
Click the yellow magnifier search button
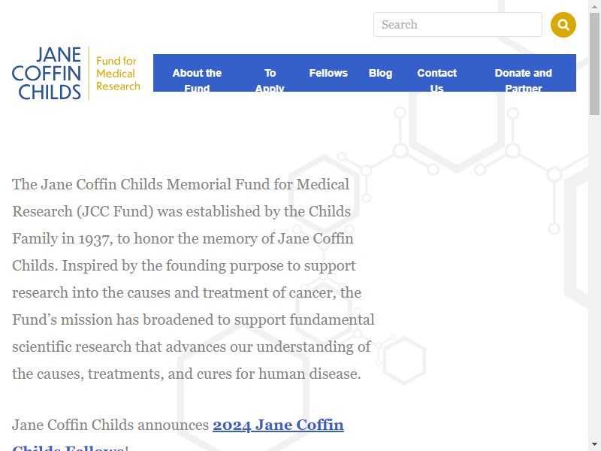coord(563,25)
